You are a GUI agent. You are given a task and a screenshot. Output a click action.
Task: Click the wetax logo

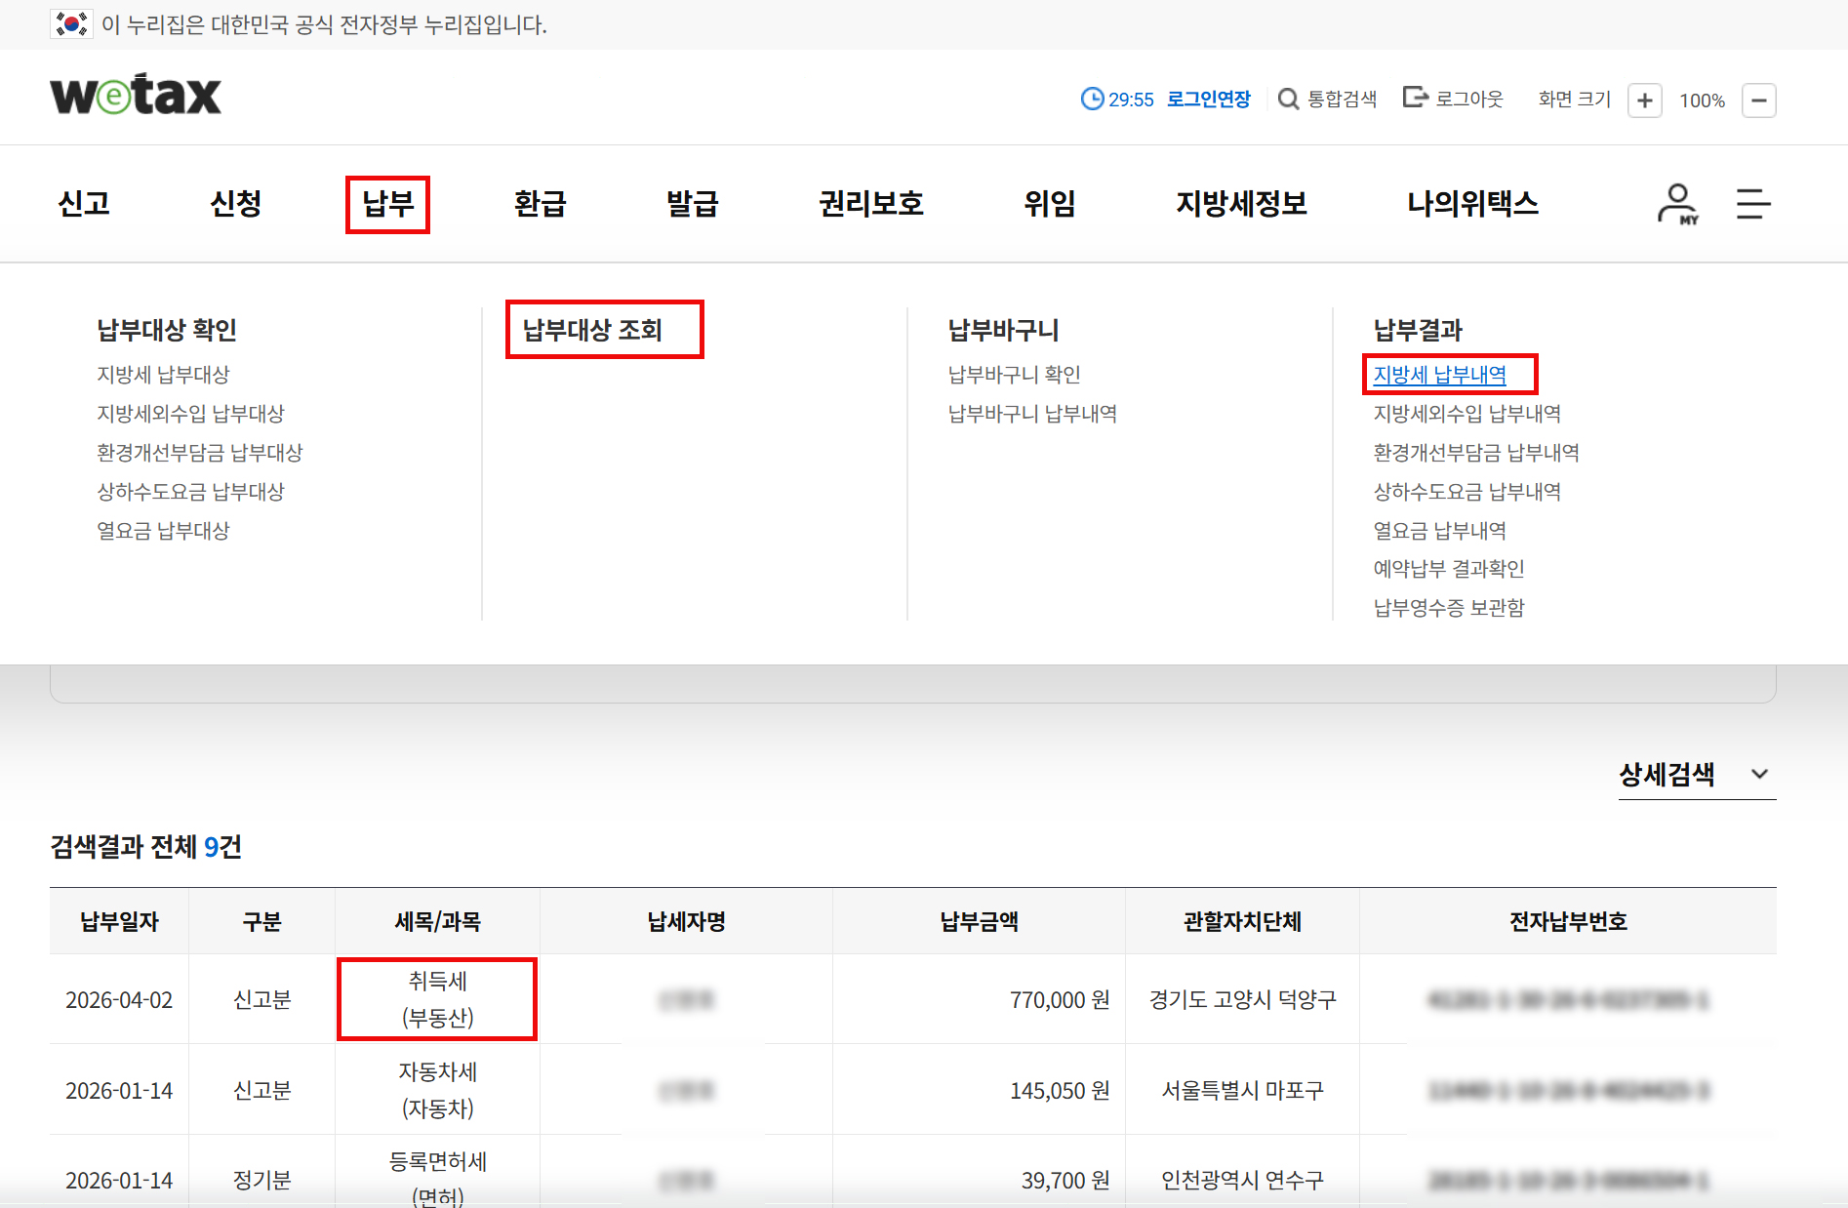[136, 96]
